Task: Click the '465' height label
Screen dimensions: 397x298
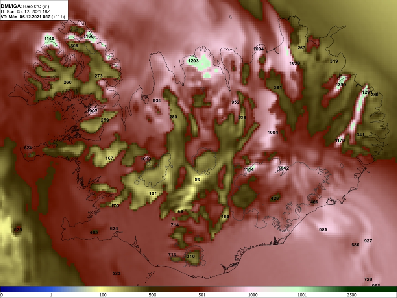Action: click(x=94, y=232)
